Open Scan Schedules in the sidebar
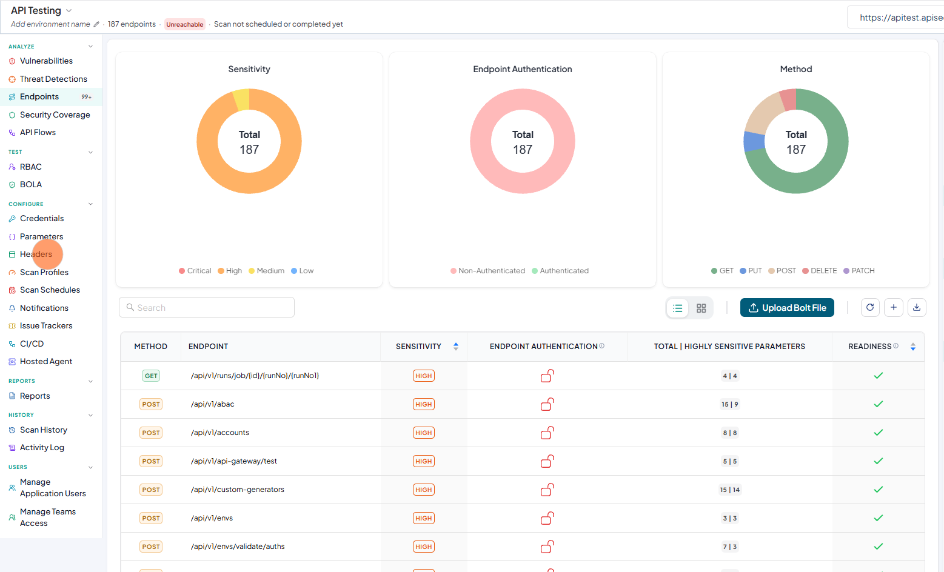 [50, 290]
